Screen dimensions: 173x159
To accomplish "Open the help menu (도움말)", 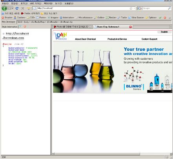I will pos(69,4).
